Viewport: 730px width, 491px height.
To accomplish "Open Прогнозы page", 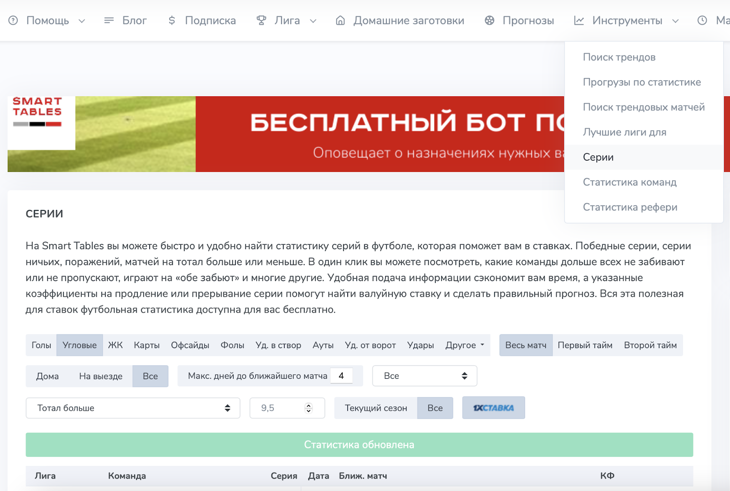I will point(528,21).
